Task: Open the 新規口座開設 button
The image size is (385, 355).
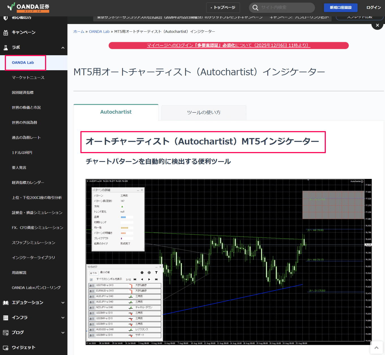Action: [x=341, y=8]
